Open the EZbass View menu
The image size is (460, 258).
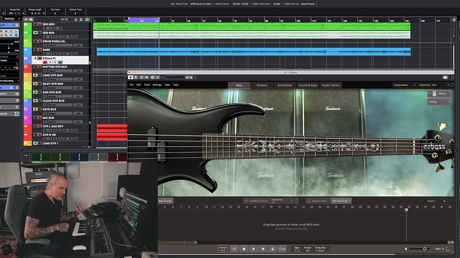tap(167, 85)
